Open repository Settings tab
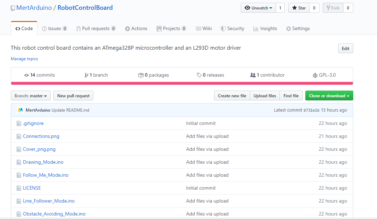377x219 pixels. point(298,28)
